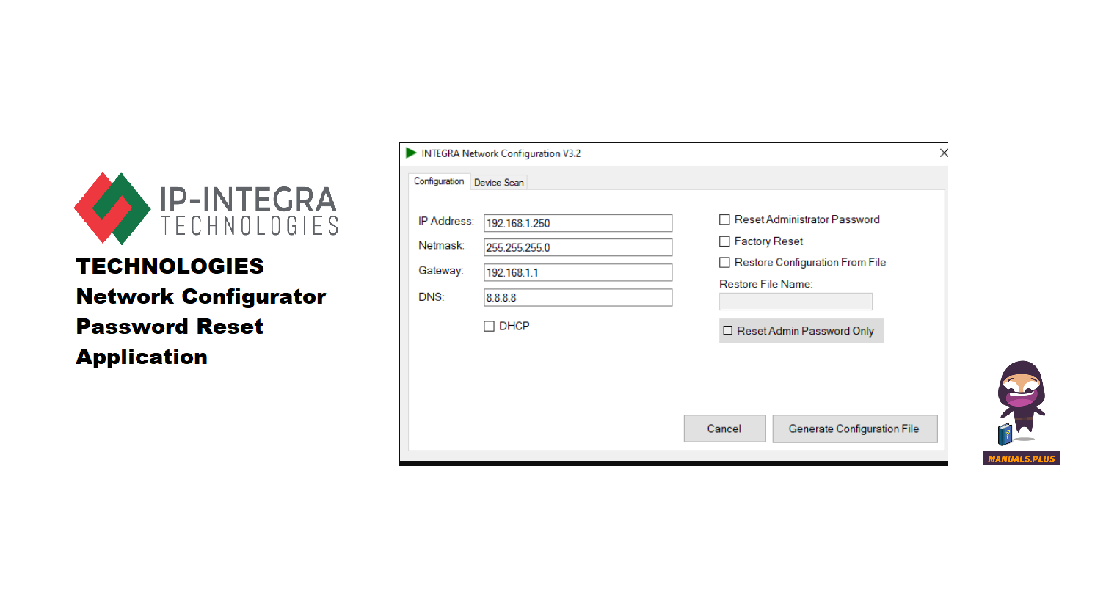Click the "Restore File Name:" label
This screenshot has width=1117, height=590.
coord(766,284)
